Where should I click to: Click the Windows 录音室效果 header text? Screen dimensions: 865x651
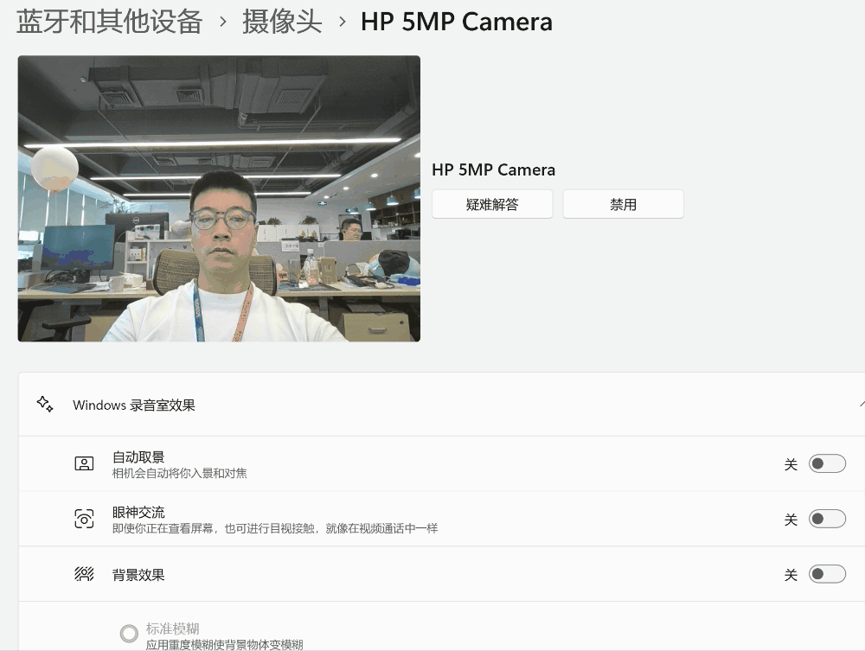pyautogui.click(x=134, y=405)
